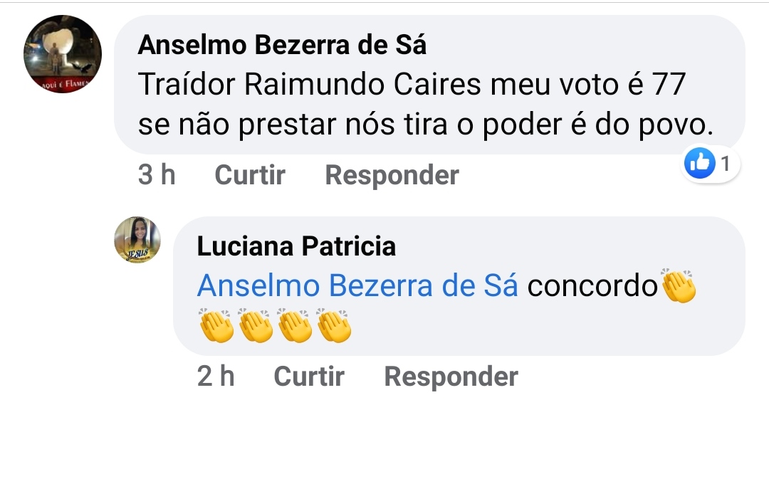Click the 2 h timestamp
Image resolution: width=769 pixels, height=484 pixels.
216,377
